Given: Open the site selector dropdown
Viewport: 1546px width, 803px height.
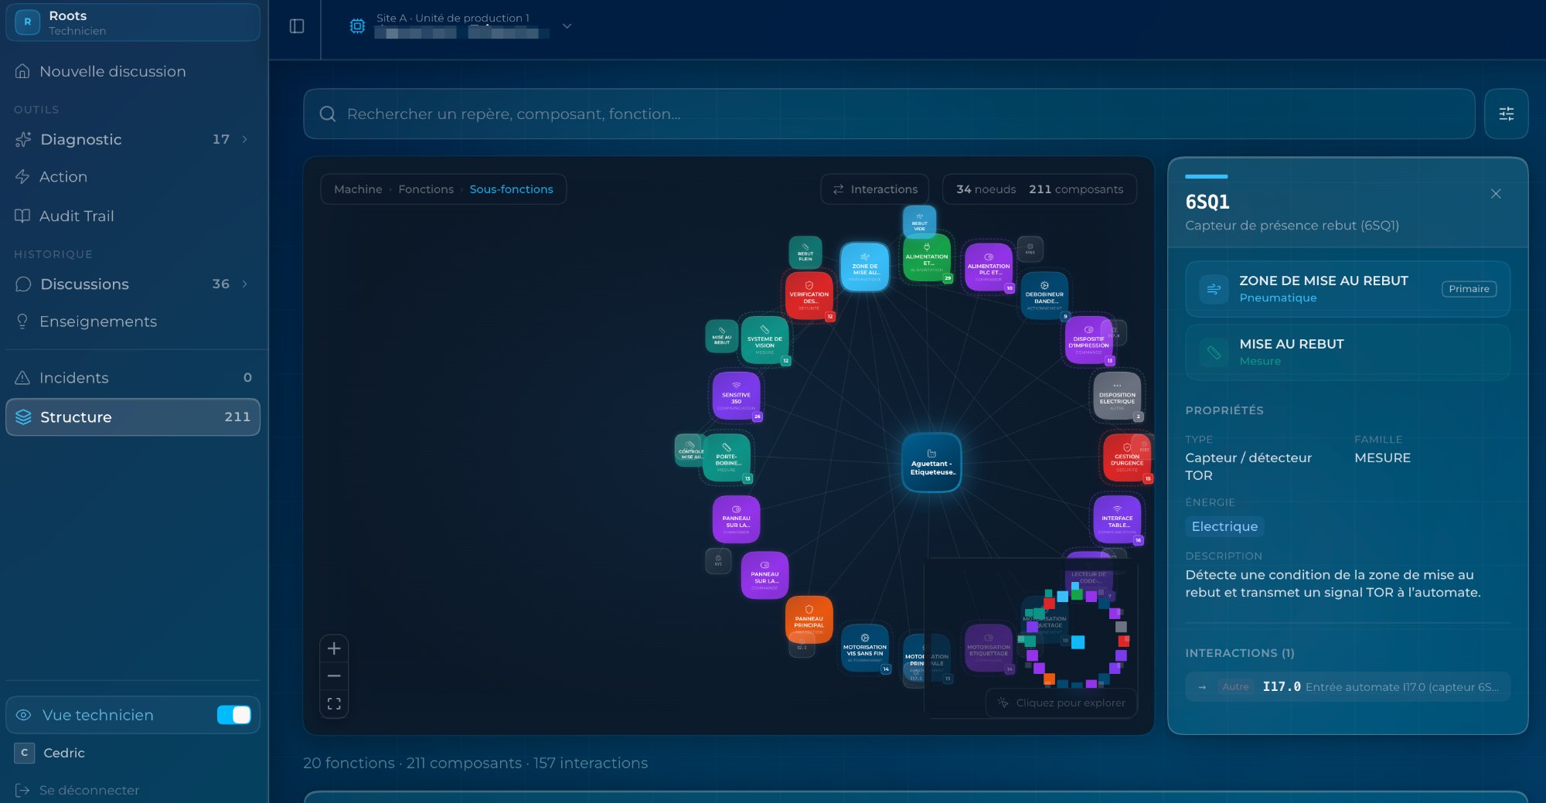Looking at the screenshot, I should tap(567, 26).
